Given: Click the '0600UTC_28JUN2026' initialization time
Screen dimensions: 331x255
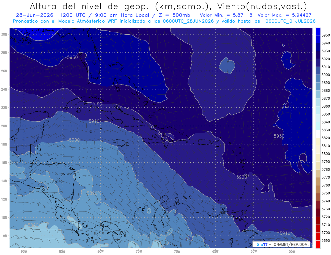Looking at the screenshot, I should [189, 21].
